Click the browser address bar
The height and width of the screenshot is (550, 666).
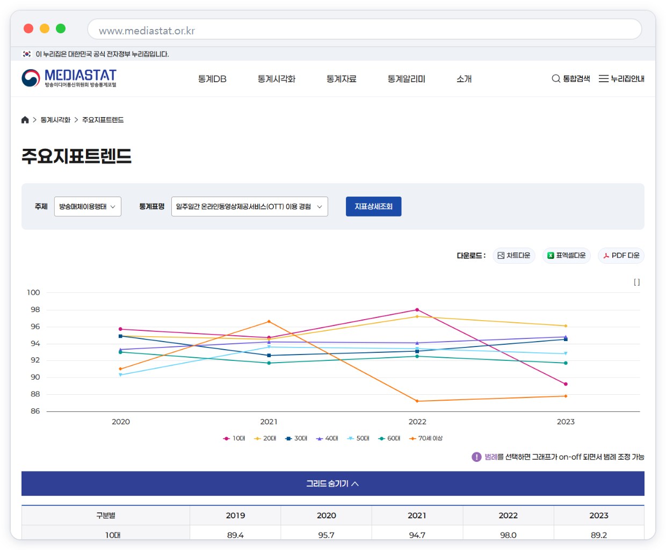(x=365, y=30)
